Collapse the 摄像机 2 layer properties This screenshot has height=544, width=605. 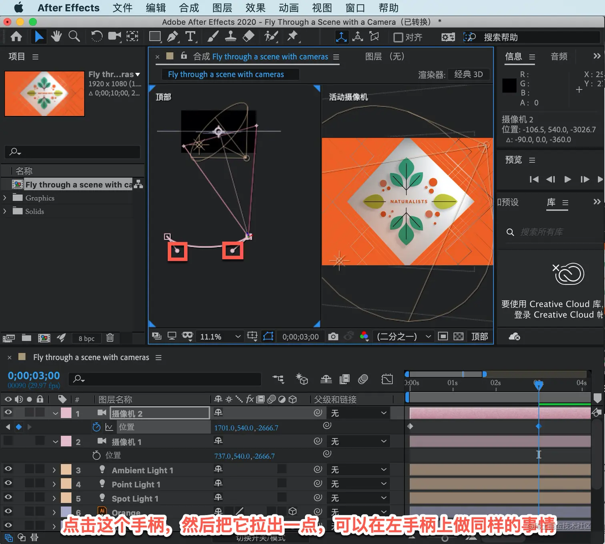pyautogui.click(x=56, y=413)
